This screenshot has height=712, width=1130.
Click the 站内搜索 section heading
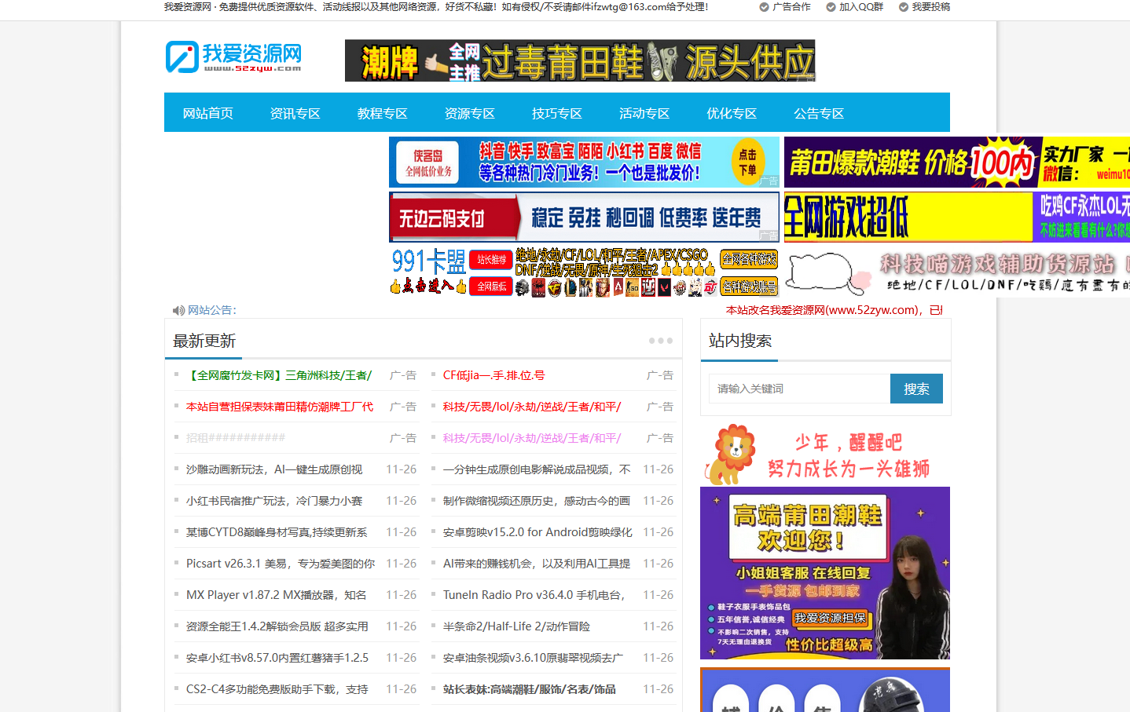(x=740, y=341)
